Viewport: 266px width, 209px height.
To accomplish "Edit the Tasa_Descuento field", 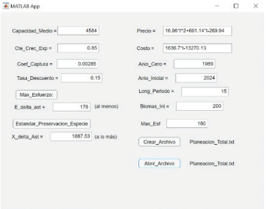I will [82, 78].
